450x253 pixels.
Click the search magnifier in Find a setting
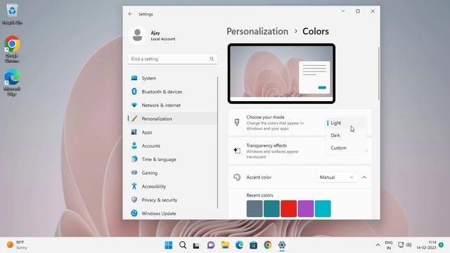point(212,59)
